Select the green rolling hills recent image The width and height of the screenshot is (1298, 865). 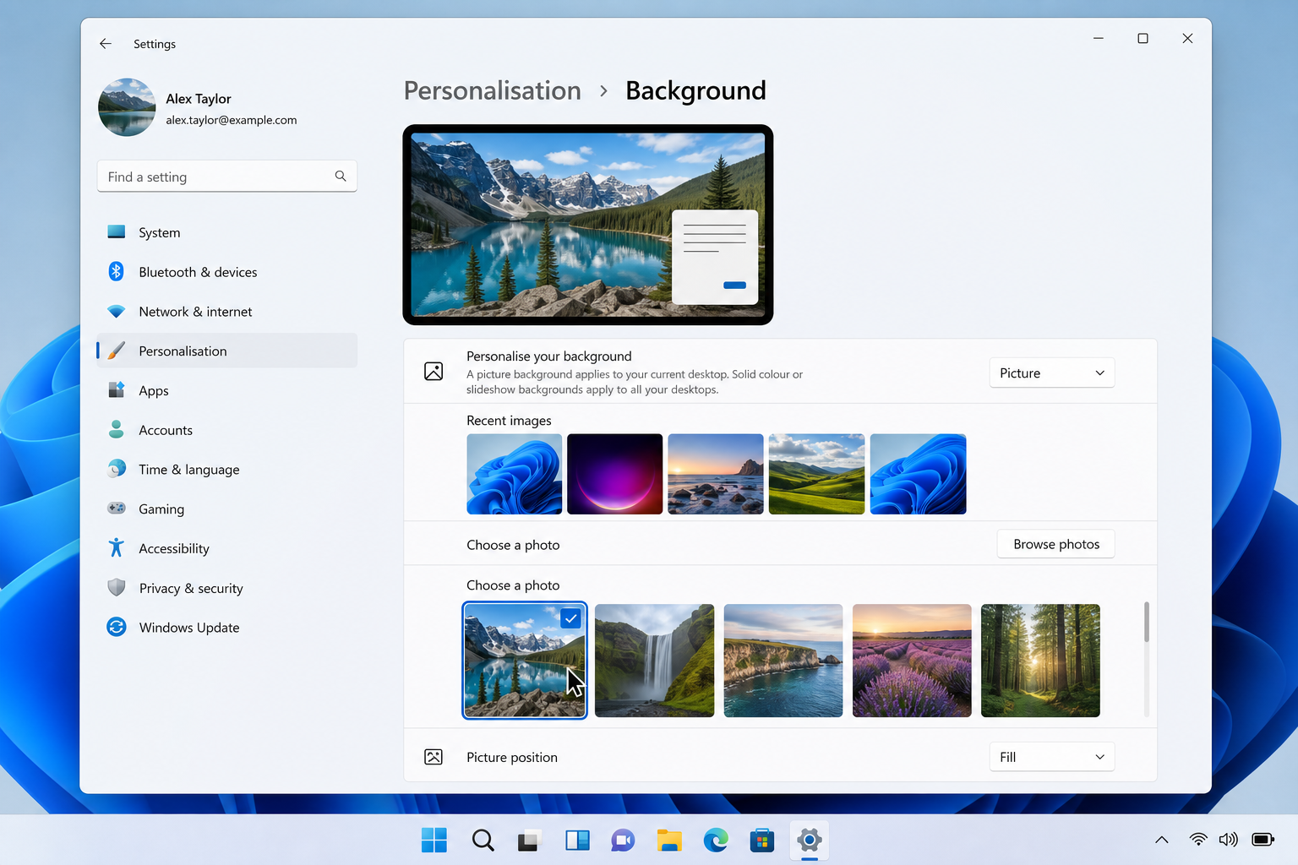[x=817, y=474]
